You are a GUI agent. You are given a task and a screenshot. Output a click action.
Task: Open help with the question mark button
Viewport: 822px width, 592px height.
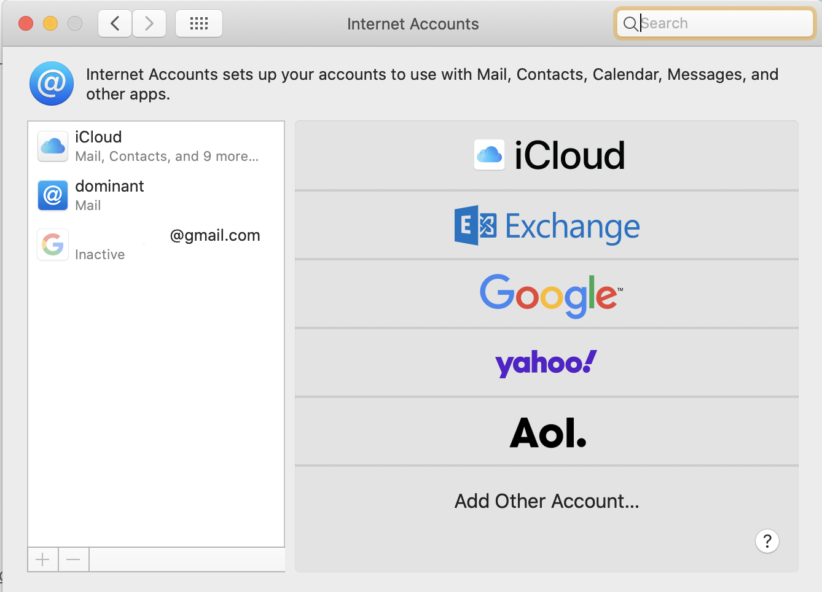click(767, 541)
